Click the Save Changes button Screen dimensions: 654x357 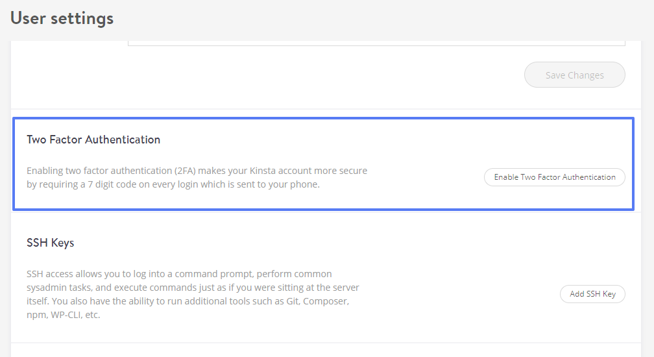tap(574, 75)
